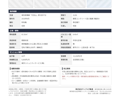The image size is (120, 99).
Task: Click the 取引態様 row label
Action: pos(64,22)
